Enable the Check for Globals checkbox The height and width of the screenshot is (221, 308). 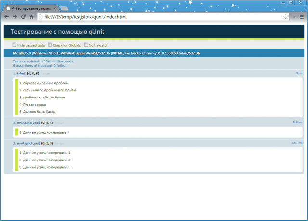click(x=50, y=45)
